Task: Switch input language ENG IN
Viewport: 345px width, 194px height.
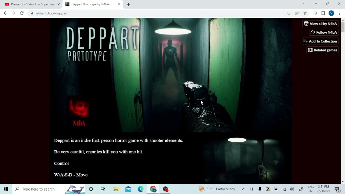Action: [311, 189]
